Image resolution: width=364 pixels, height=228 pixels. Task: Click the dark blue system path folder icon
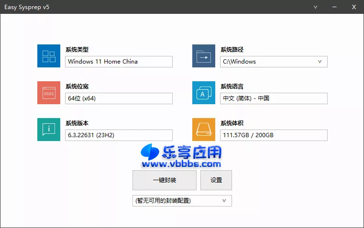(x=204, y=56)
